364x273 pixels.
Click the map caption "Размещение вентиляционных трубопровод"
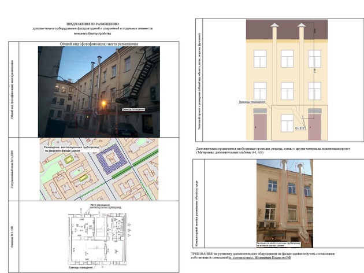tap(72, 147)
